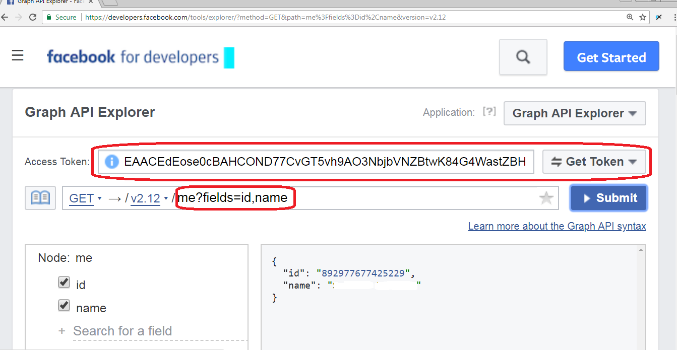Open the Get Token dropdown
This screenshot has height=350, width=677.
point(594,162)
